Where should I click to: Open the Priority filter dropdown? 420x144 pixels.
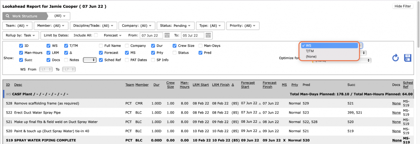tap(243, 26)
